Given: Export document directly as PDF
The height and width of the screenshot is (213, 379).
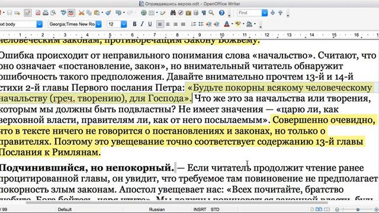Looking at the screenshot, I should [38, 13].
